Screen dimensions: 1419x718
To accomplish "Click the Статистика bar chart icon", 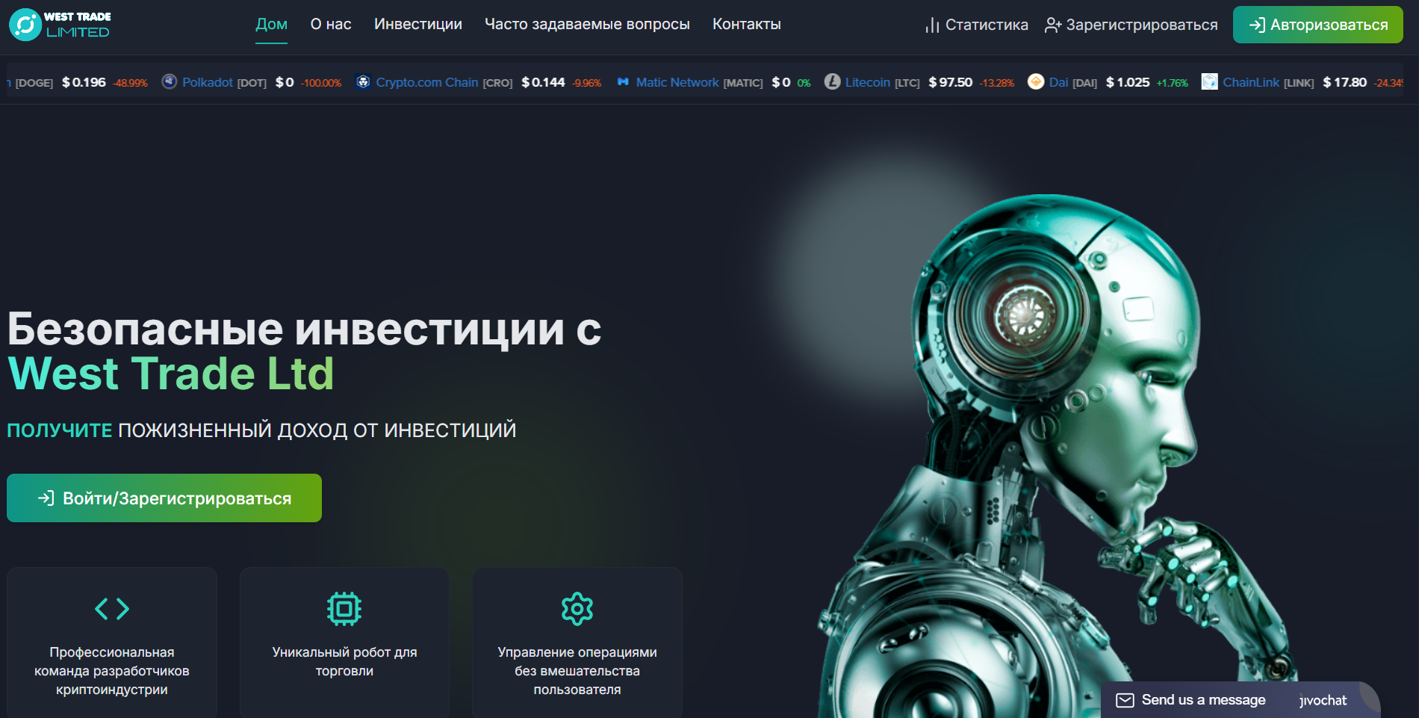I will pyautogui.click(x=933, y=24).
